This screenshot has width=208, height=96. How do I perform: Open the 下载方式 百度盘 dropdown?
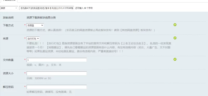35,25
